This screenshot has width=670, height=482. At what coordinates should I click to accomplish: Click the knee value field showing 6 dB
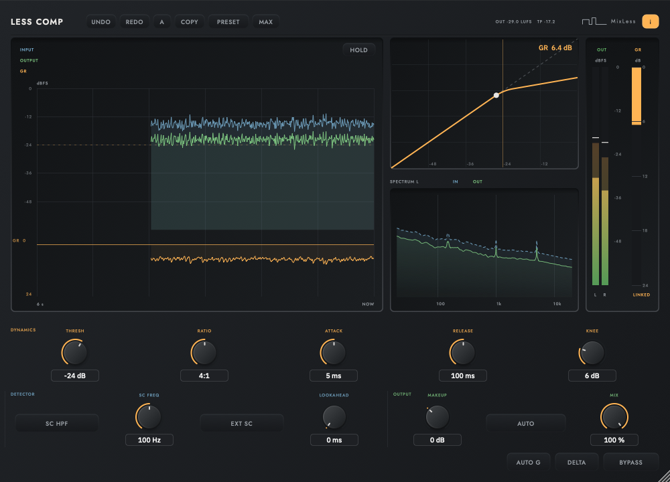(x=592, y=376)
